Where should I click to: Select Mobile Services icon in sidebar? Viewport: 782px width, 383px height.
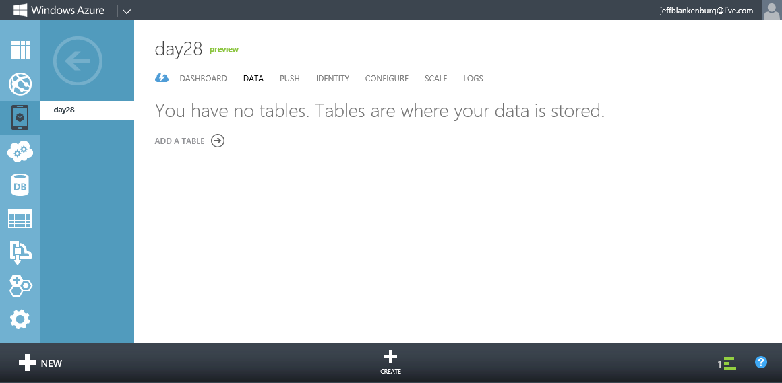20,118
